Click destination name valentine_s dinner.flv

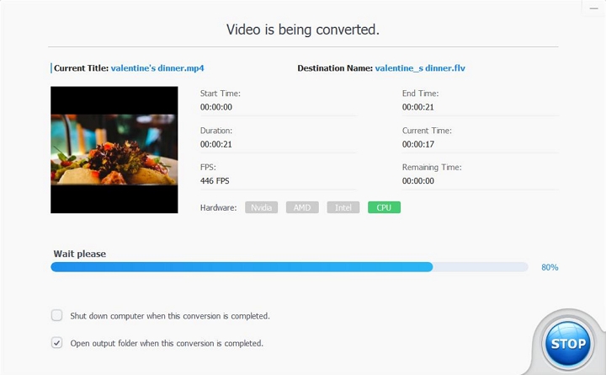tap(420, 68)
